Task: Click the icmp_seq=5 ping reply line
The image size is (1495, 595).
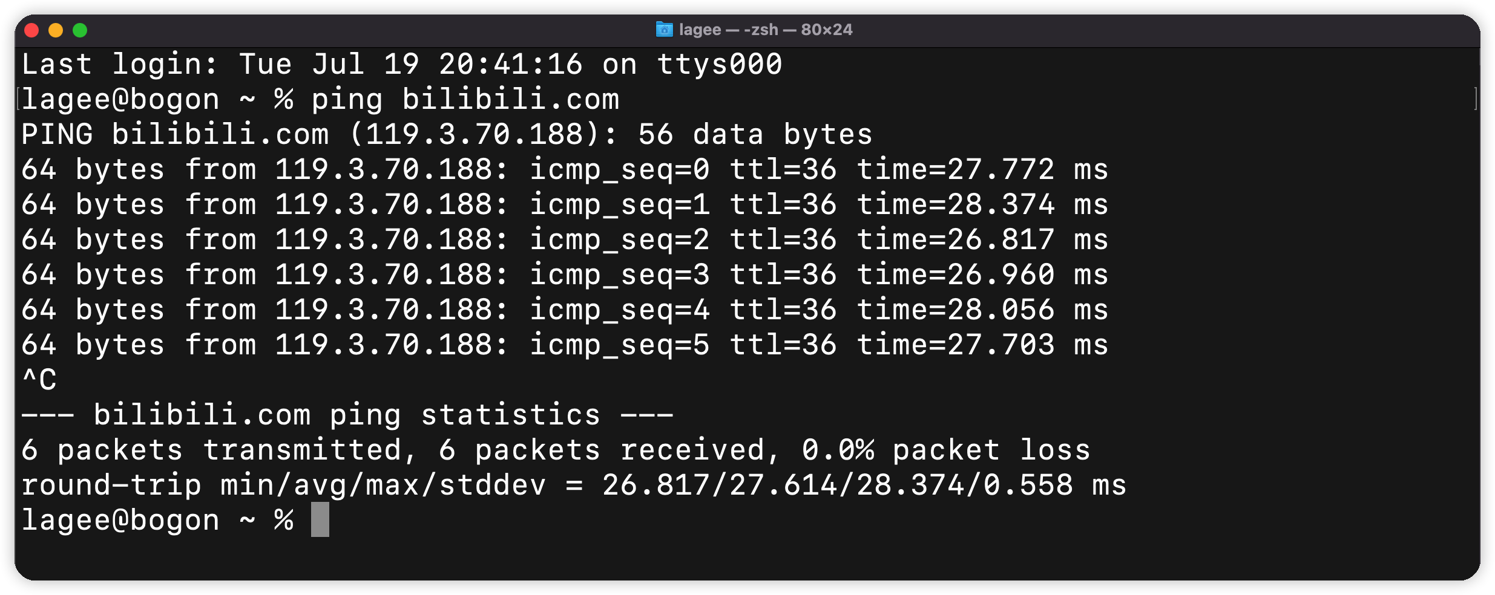Action: 564,345
